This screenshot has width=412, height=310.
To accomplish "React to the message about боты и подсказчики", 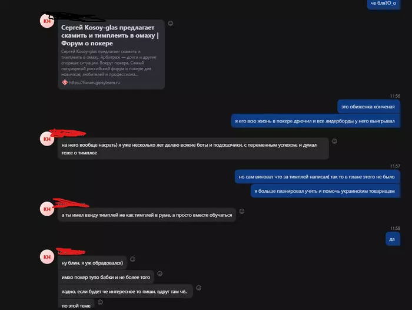I will click(x=334, y=141).
